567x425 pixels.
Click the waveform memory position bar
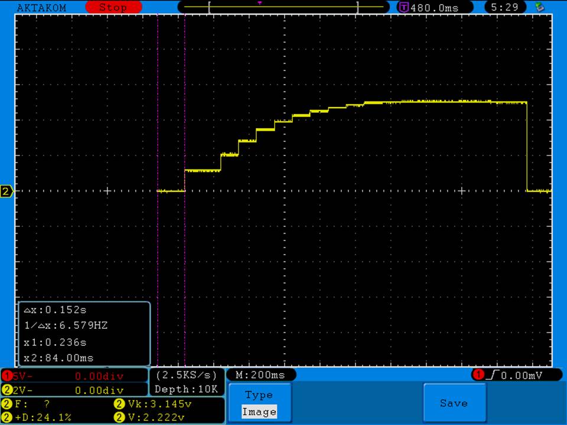[x=283, y=7]
